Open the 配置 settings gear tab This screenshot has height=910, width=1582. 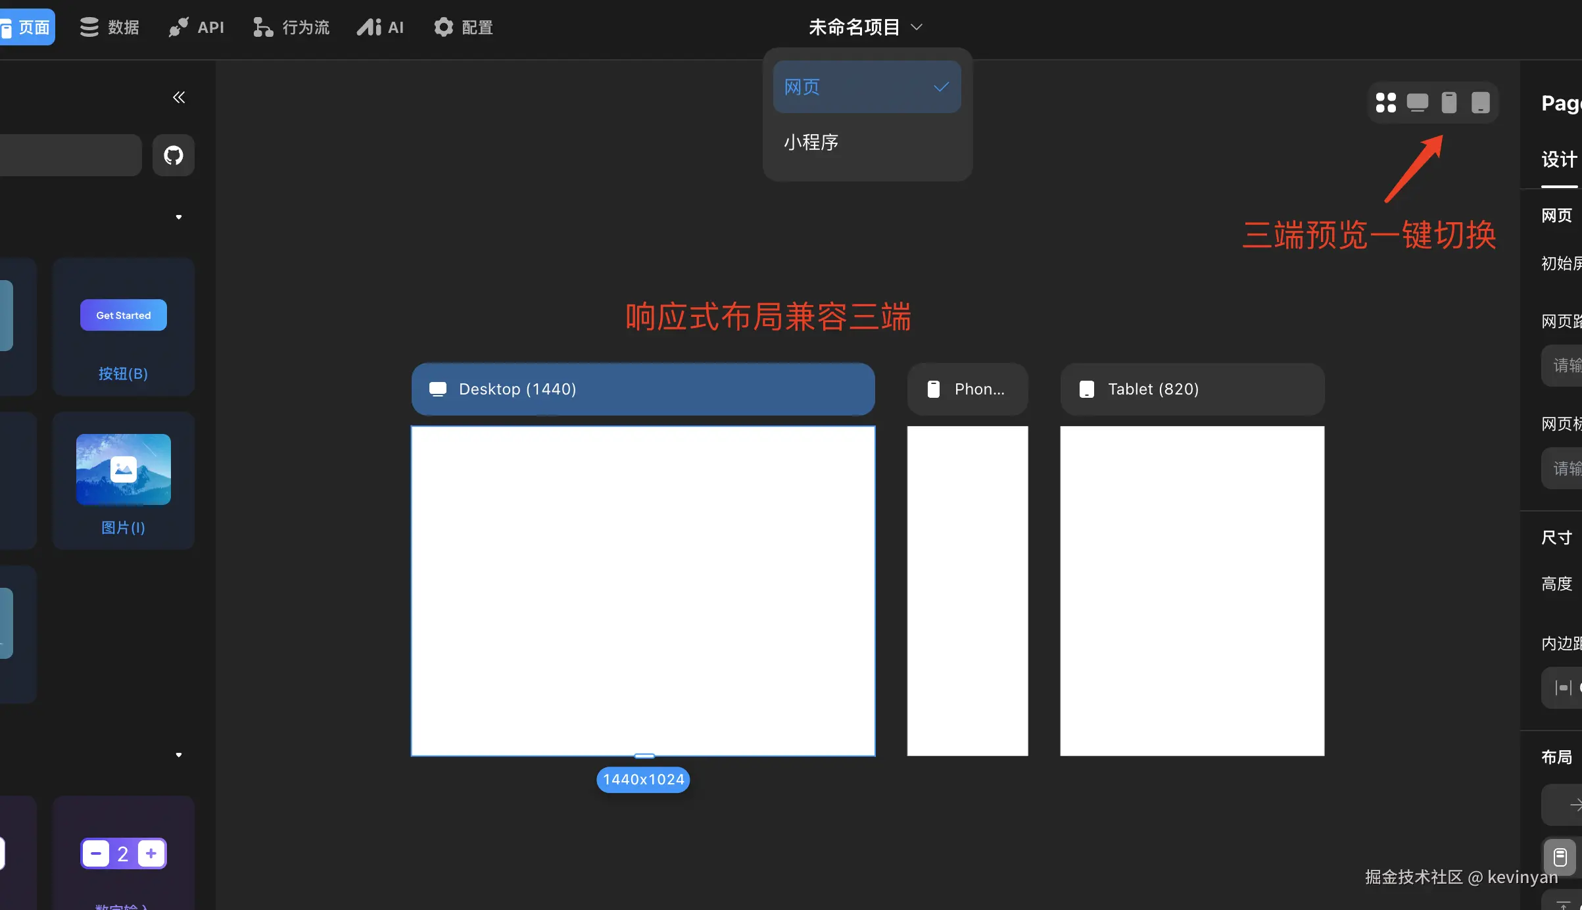(463, 27)
